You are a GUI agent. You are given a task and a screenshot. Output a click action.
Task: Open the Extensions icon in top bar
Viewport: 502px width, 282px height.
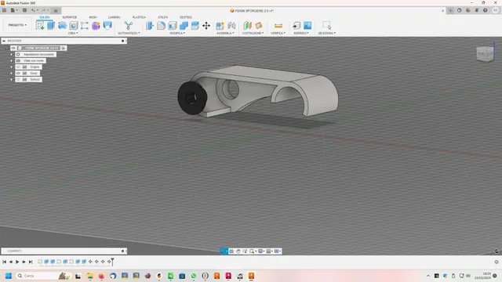(460, 10)
